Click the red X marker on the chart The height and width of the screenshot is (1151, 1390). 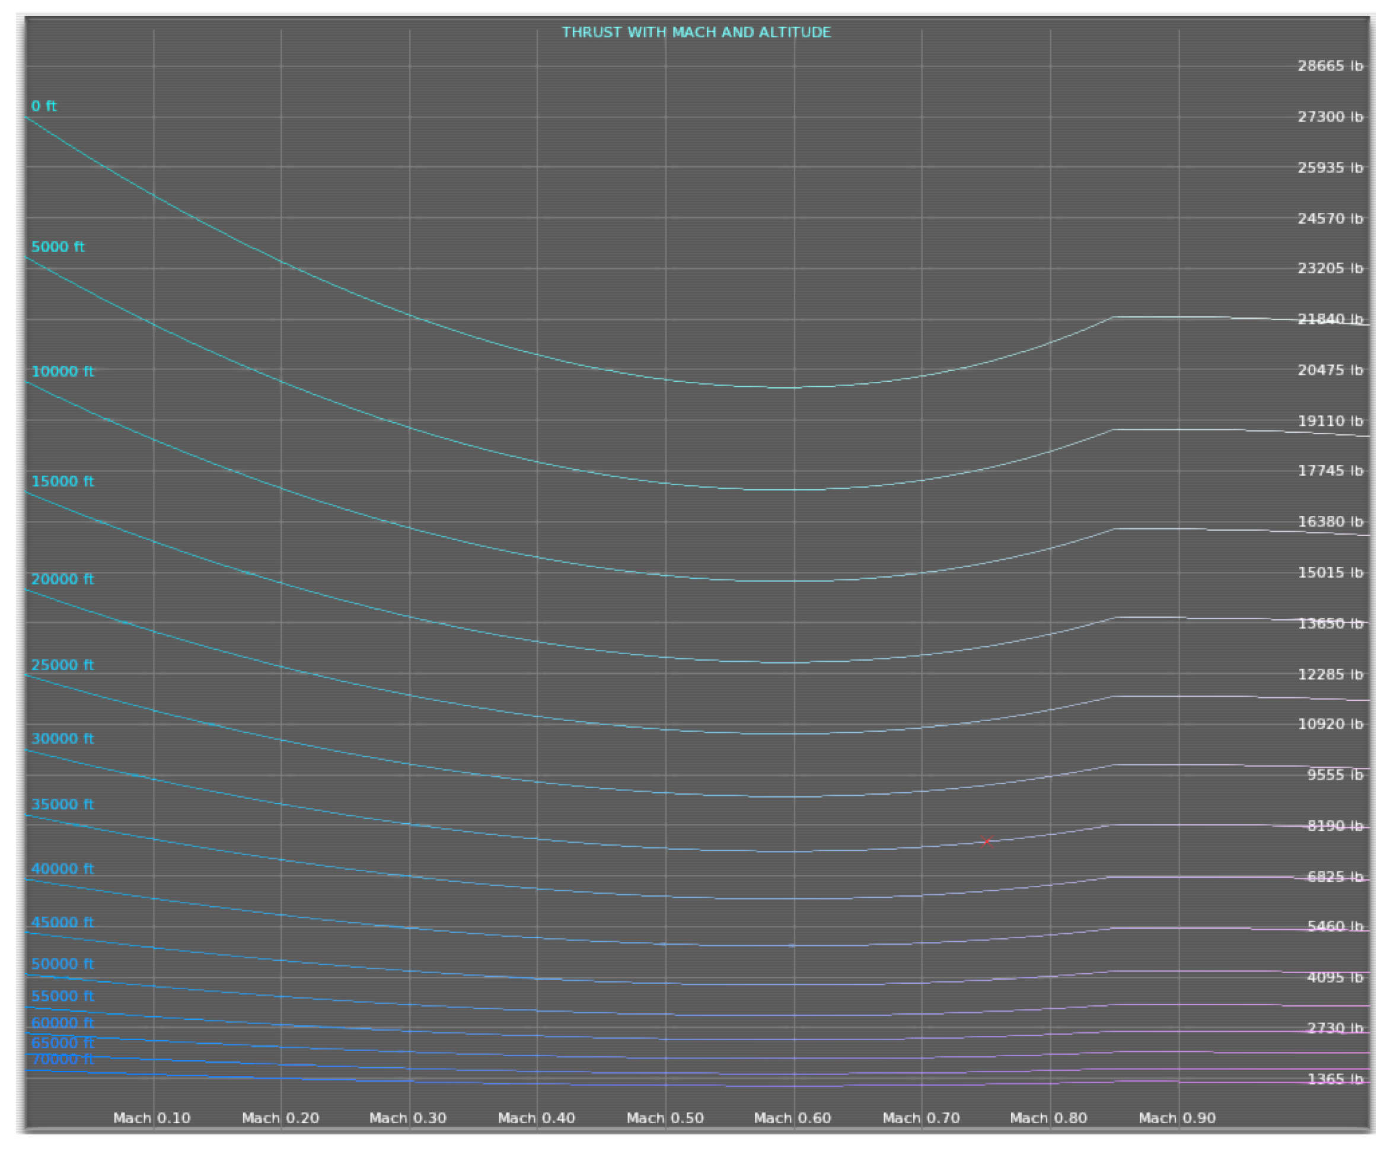(987, 842)
